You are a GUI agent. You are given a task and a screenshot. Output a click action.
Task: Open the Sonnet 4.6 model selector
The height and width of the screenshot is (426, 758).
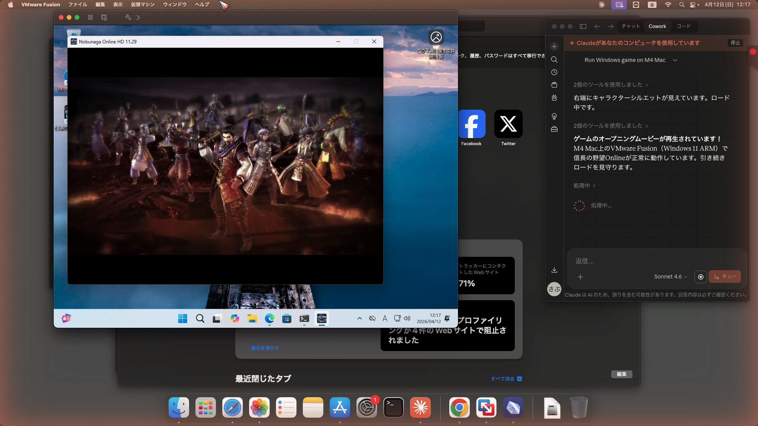click(x=670, y=277)
